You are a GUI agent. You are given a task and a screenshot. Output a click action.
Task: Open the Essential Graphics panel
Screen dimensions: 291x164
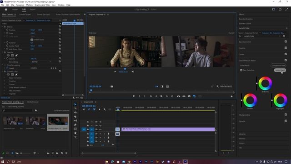pyautogui.click(x=246, y=19)
